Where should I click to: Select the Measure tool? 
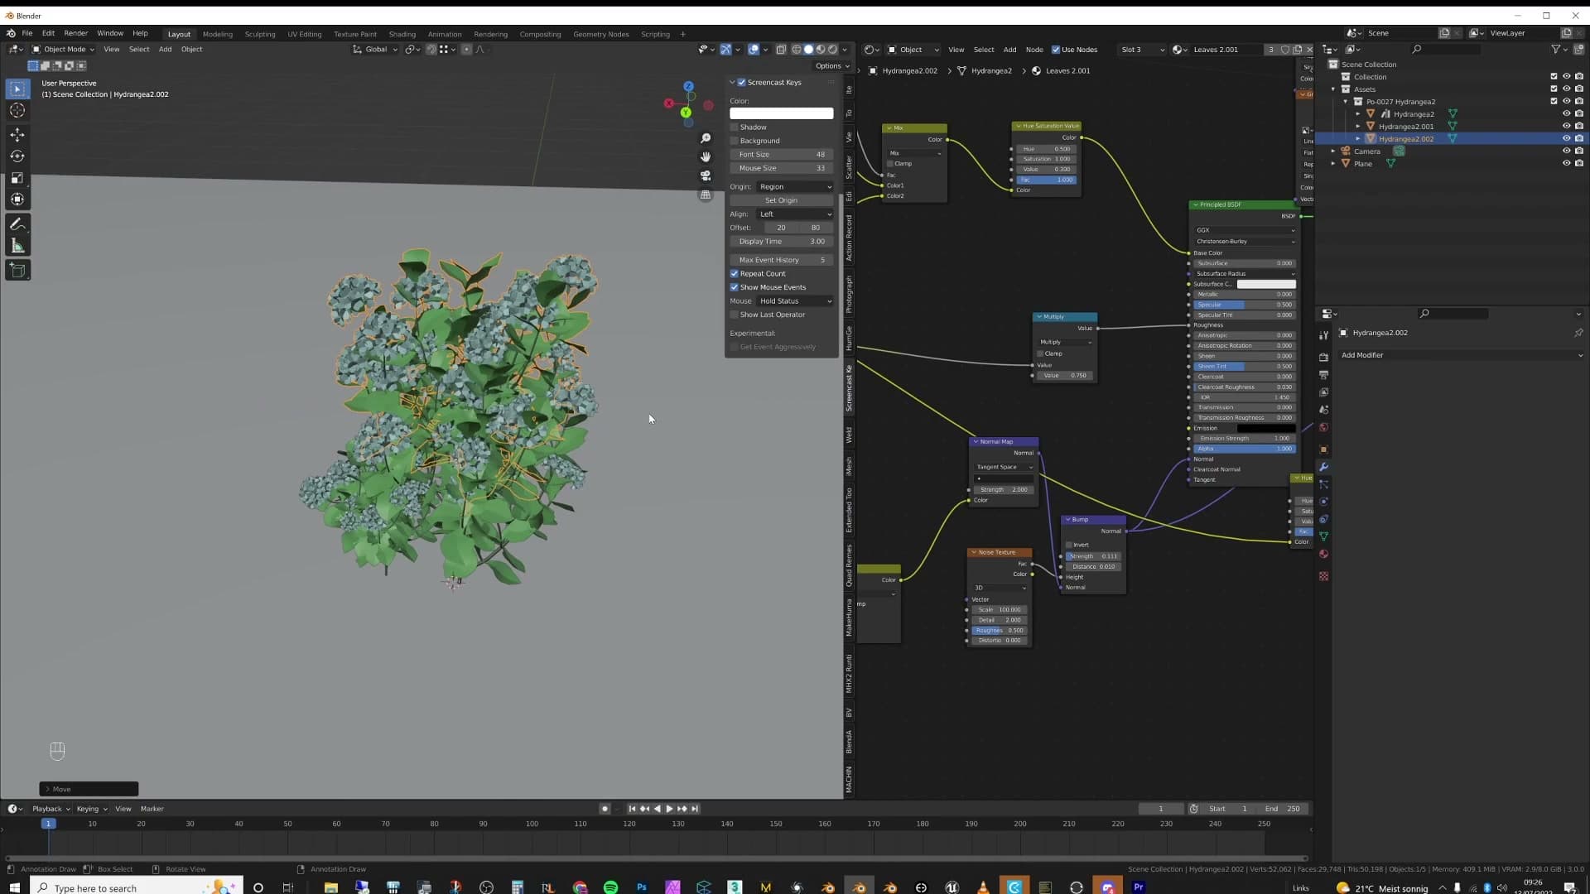click(17, 246)
